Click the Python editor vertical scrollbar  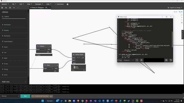pyautogui.click(x=172, y=39)
